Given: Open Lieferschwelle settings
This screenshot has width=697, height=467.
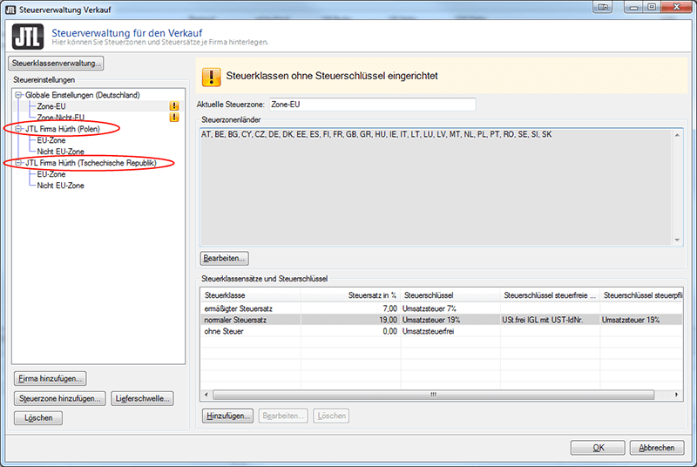Looking at the screenshot, I should (x=142, y=398).
